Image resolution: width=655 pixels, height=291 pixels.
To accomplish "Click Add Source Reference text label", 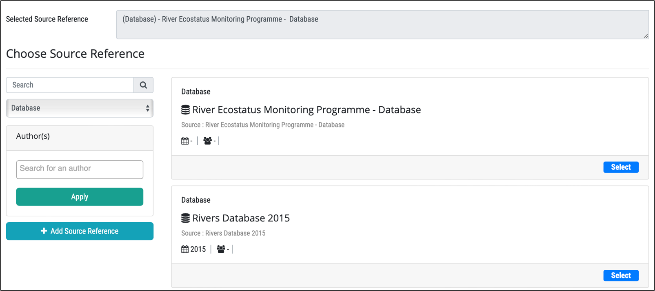I will pyautogui.click(x=84, y=231).
